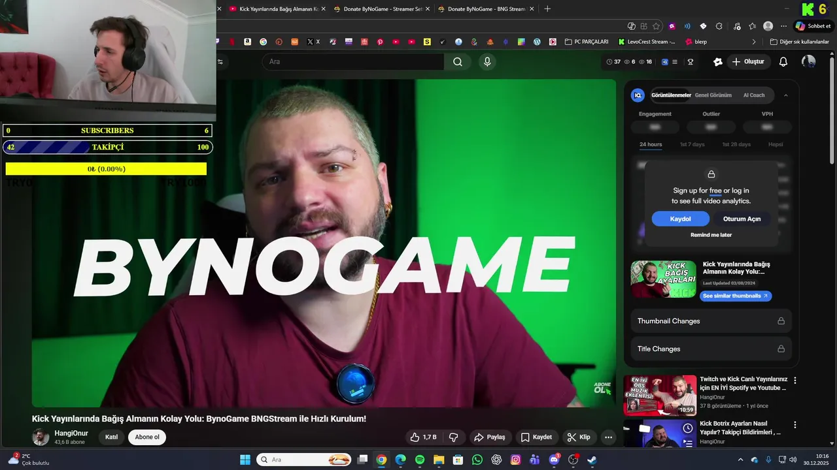Viewport: 837px width, 470px height.
Task: Open Sohbet et Copilot chat button
Action: tap(813, 26)
